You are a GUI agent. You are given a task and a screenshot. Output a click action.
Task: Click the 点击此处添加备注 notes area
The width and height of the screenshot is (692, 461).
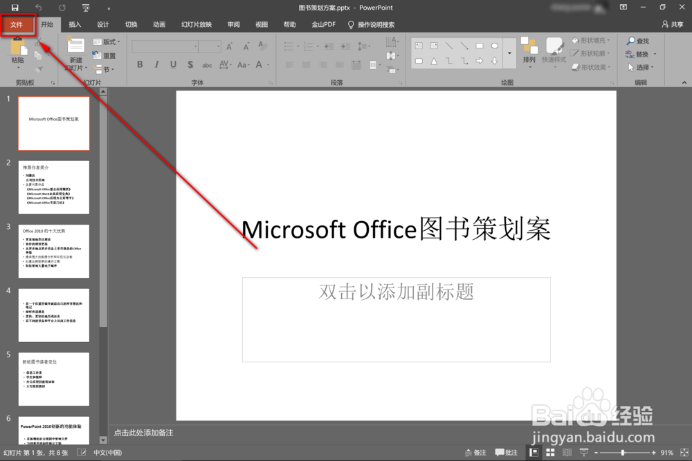pos(143,433)
